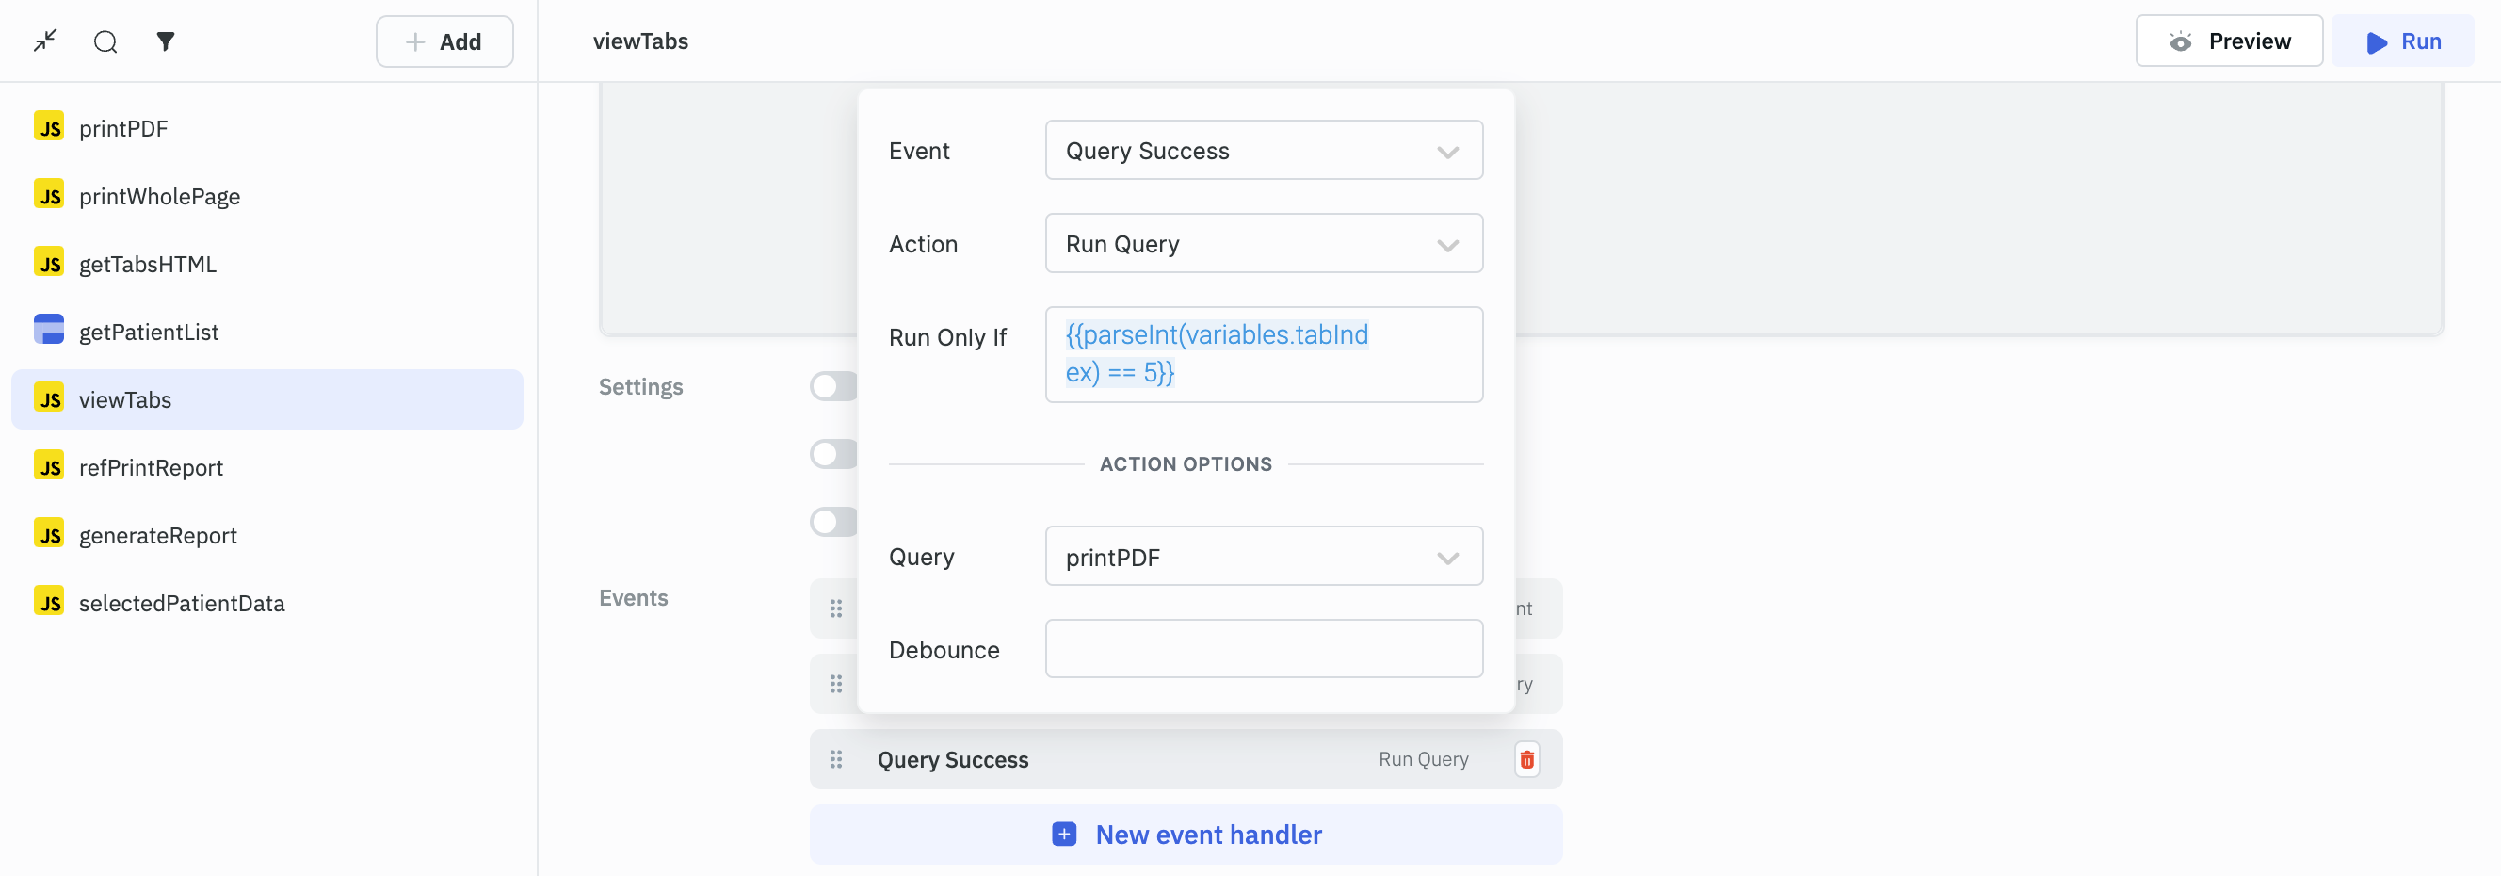The image size is (2501, 876).
Task: Open the selectedPatientData query
Action: 182,603
